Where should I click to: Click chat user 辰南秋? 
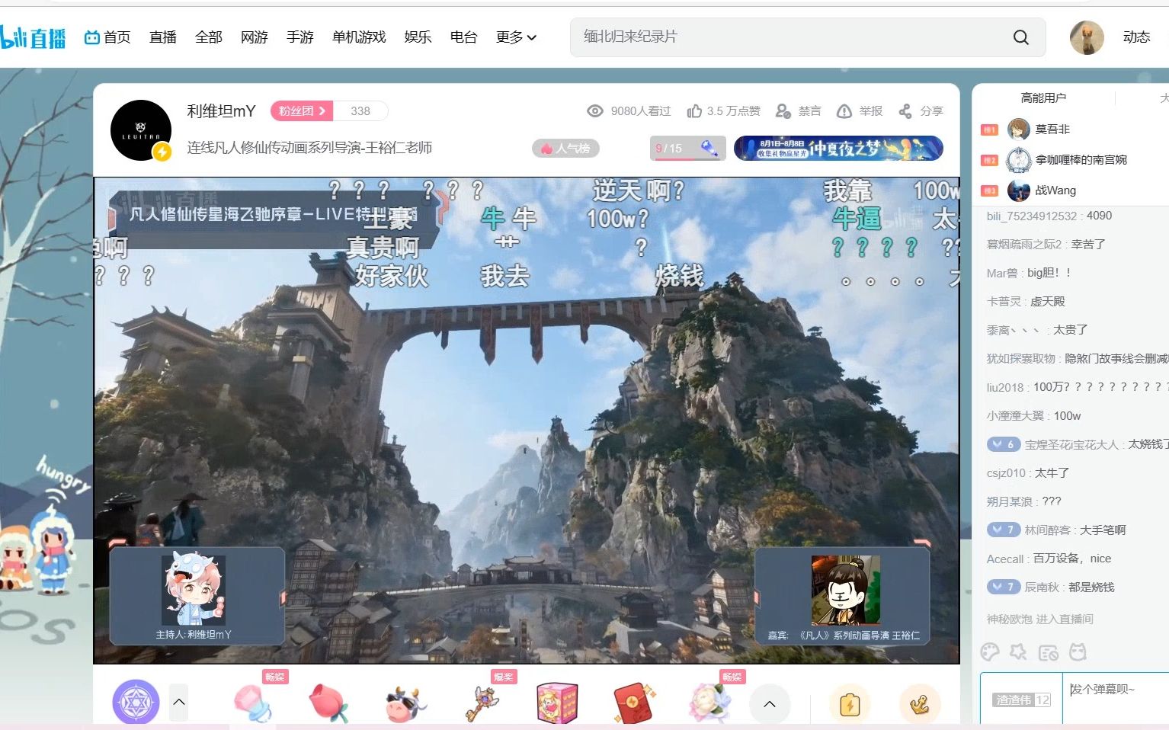[1042, 588]
